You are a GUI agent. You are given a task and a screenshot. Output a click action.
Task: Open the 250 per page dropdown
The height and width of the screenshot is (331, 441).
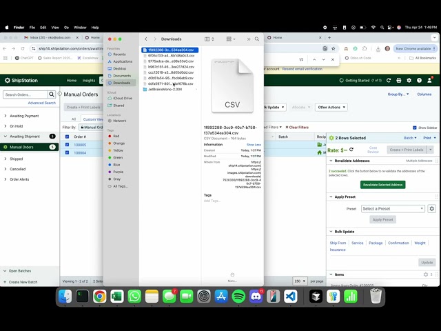pyautogui.click(x=300, y=281)
